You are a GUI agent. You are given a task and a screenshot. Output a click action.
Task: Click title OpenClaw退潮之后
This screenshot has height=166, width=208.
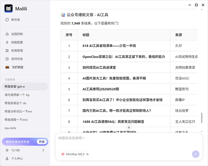pyautogui.click(x=123, y=57)
